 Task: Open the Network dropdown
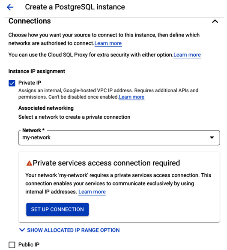(119, 138)
